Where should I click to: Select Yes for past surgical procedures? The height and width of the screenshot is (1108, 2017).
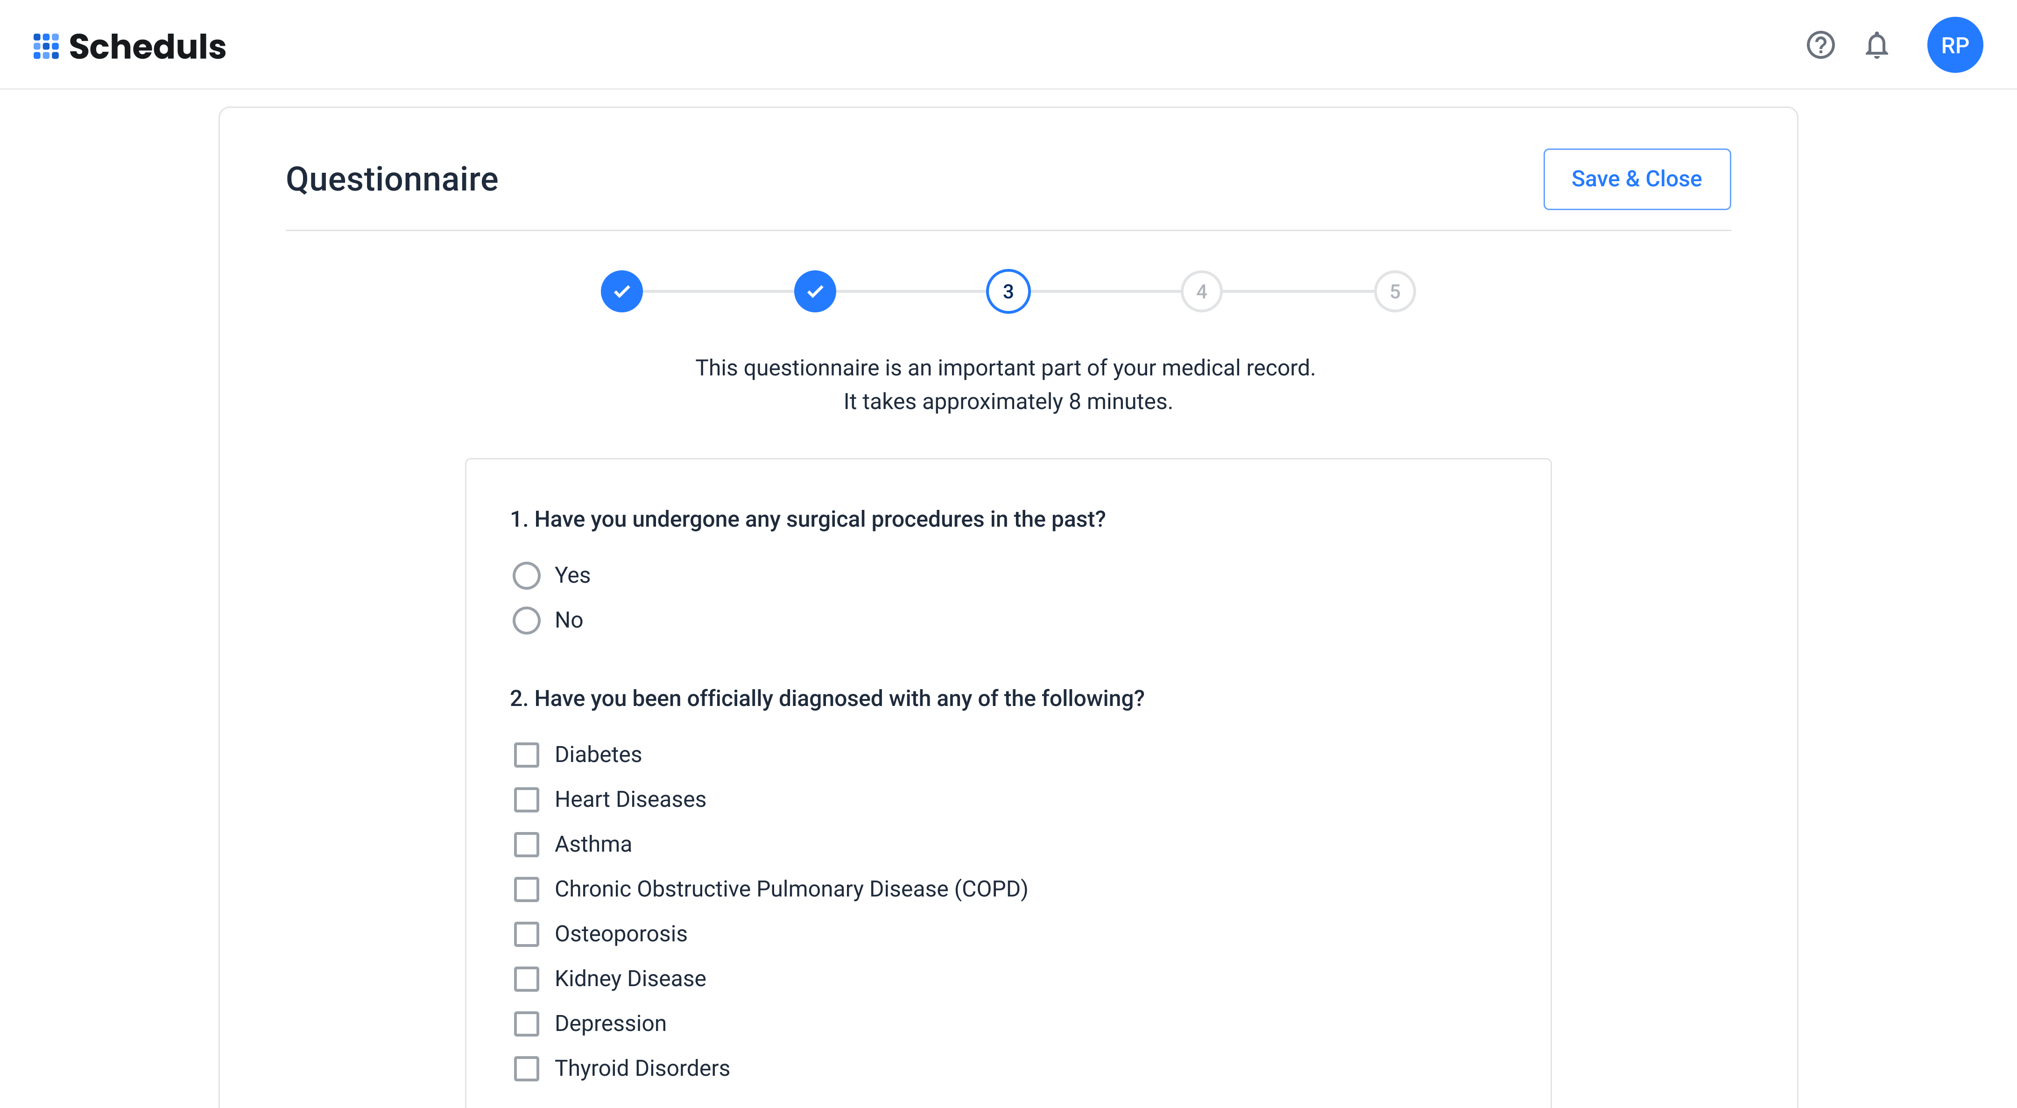pos(526,576)
